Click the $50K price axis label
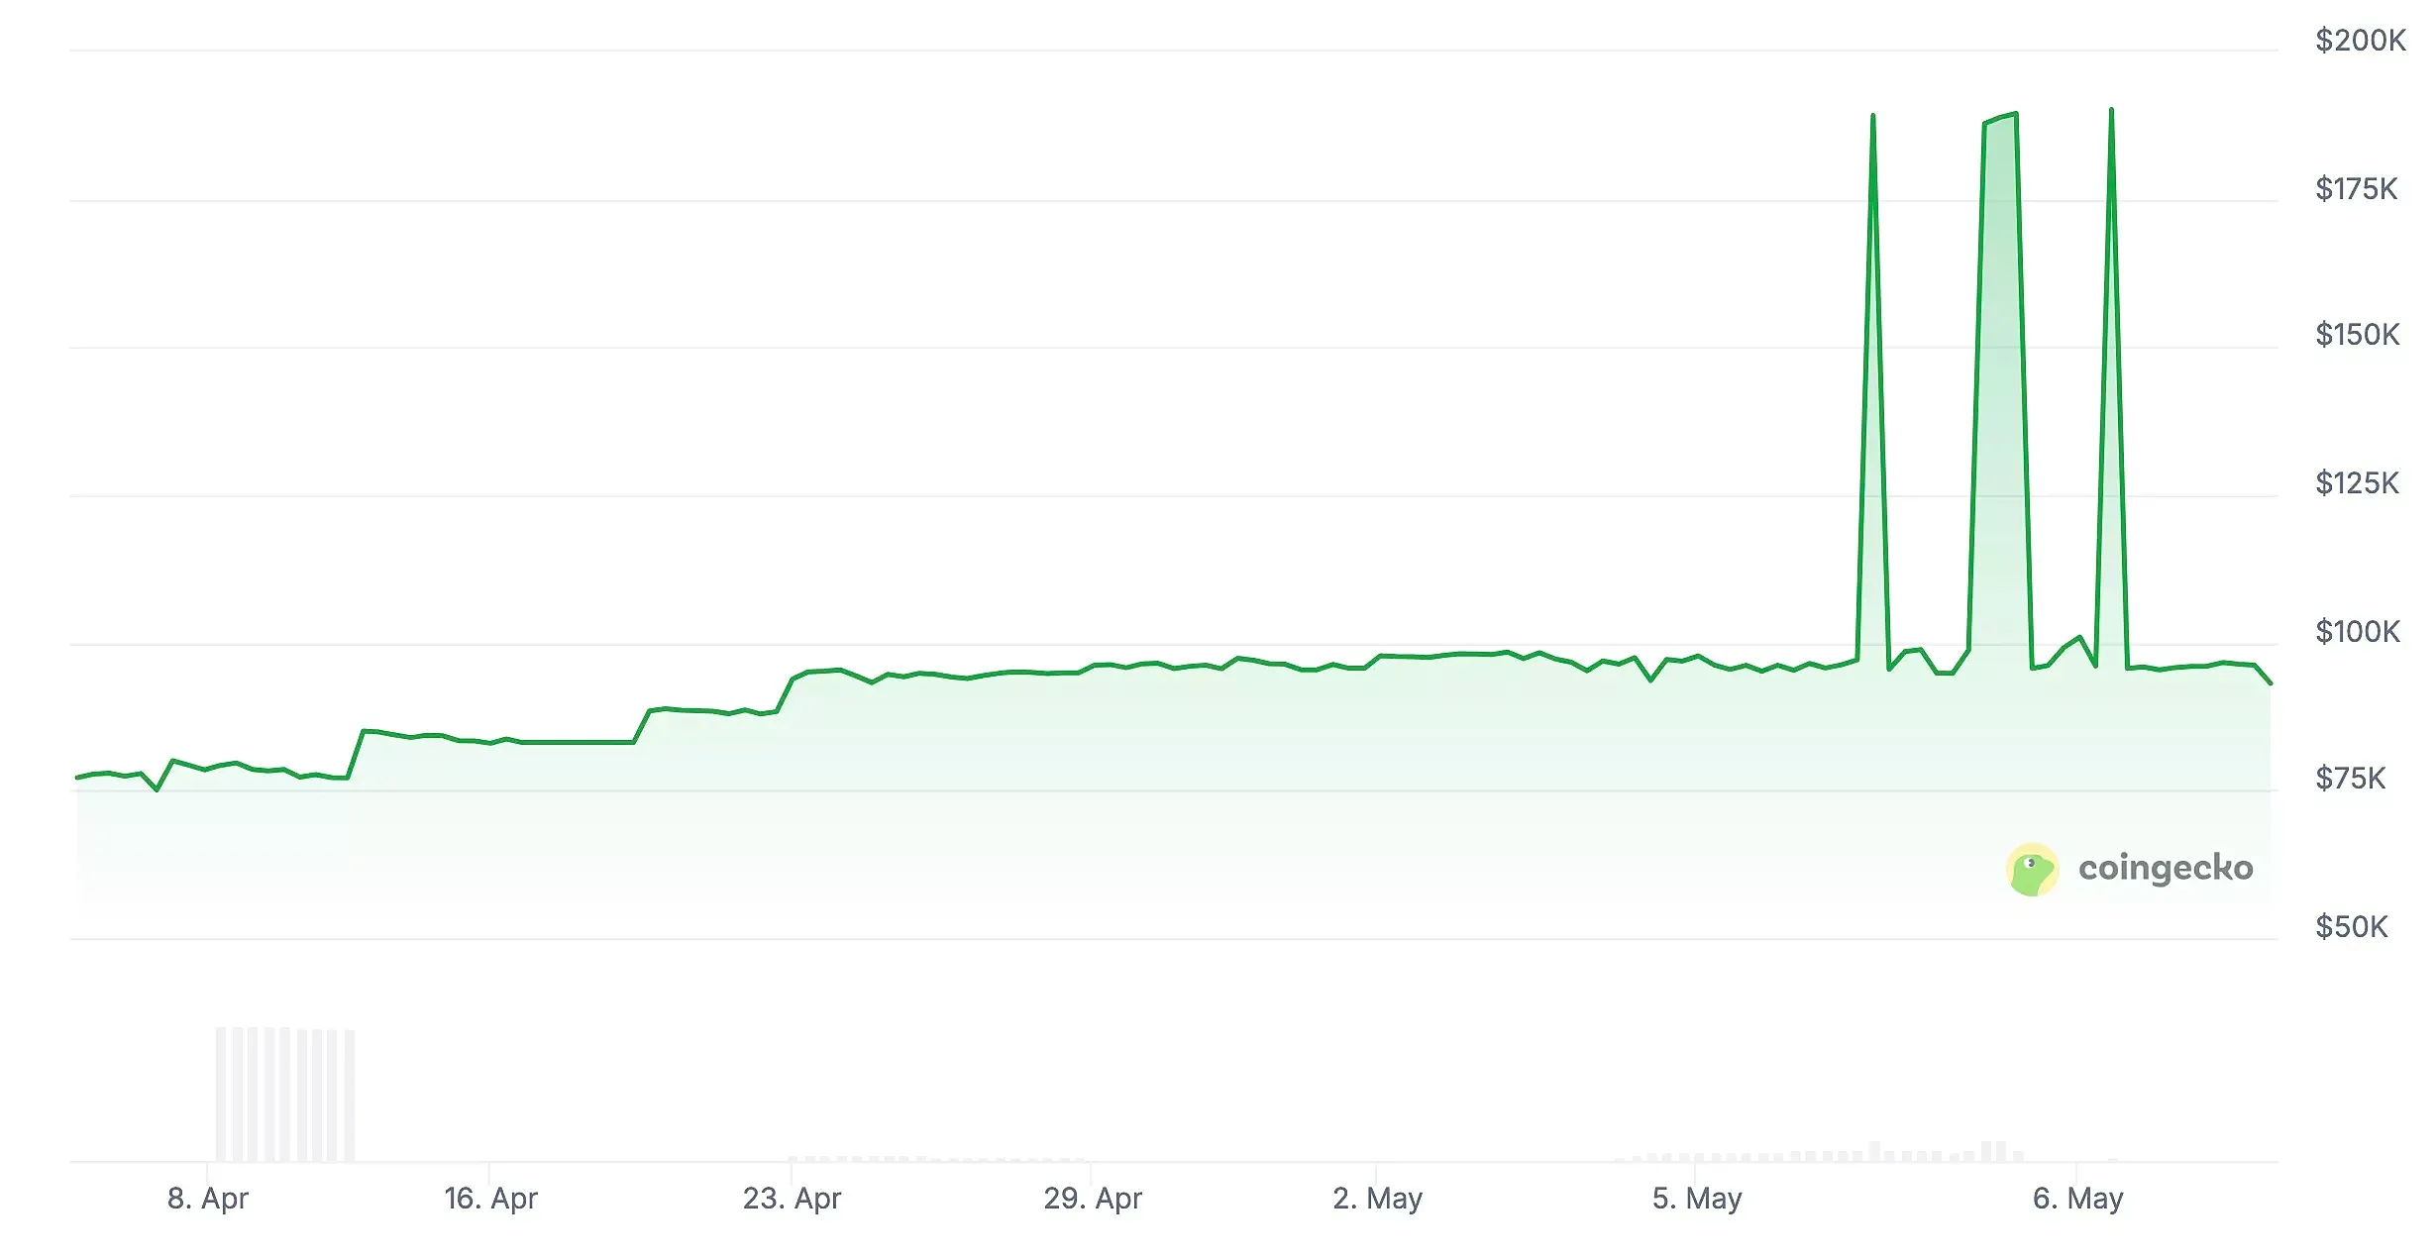The image size is (2435, 1258). tap(2351, 926)
